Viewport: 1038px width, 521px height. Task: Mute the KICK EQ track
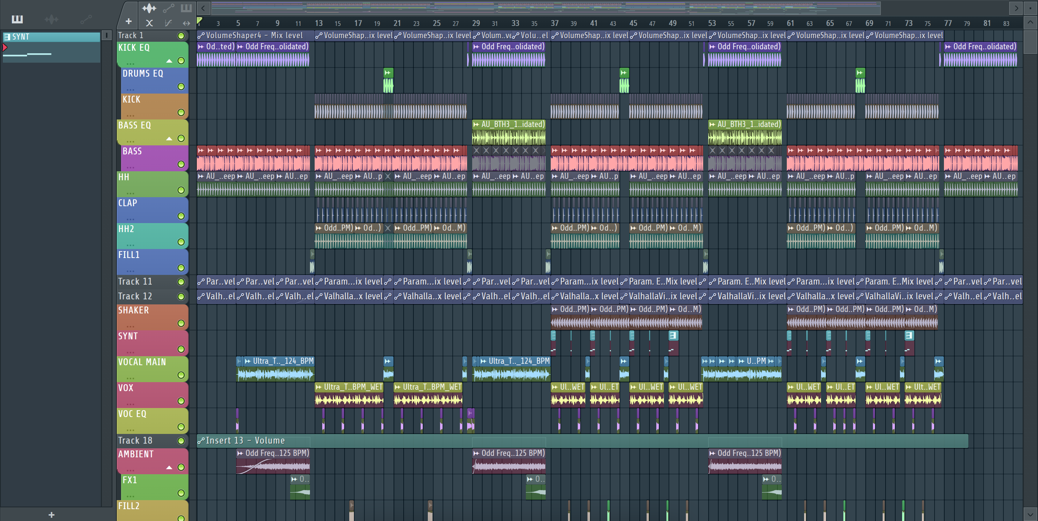181,61
